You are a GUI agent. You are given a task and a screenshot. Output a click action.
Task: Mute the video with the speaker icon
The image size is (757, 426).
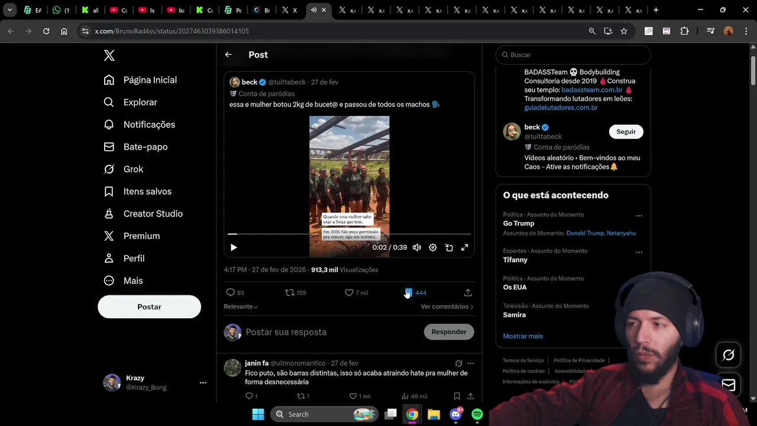pos(417,247)
